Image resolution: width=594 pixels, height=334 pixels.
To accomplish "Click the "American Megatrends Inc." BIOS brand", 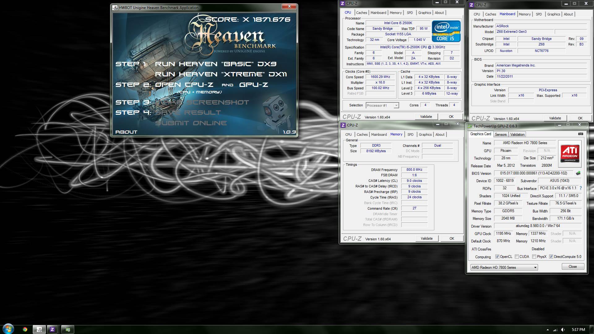I will [x=541, y=65].
